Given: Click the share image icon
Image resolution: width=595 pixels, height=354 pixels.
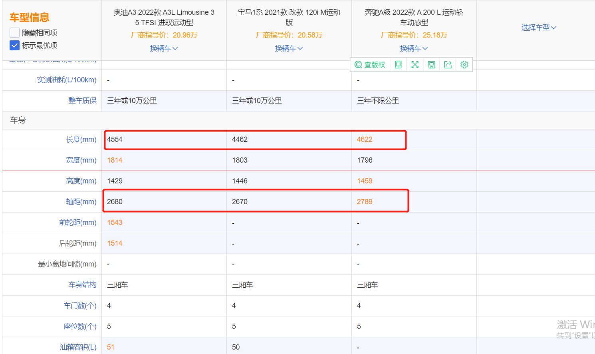Looking at the screenshot, I should (448, 64).
